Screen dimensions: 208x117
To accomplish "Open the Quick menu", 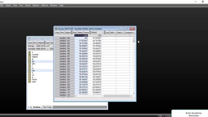I will (28, 5).
